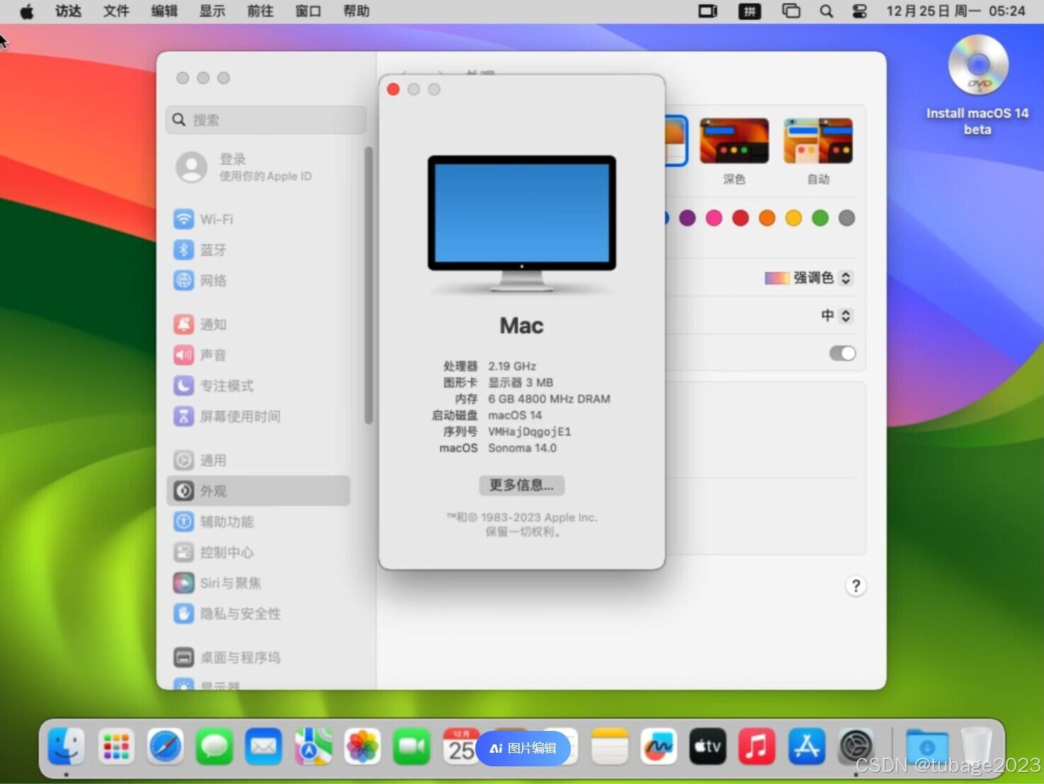Open 前往 menu
Screen dimensions: 1044x784
260,11
